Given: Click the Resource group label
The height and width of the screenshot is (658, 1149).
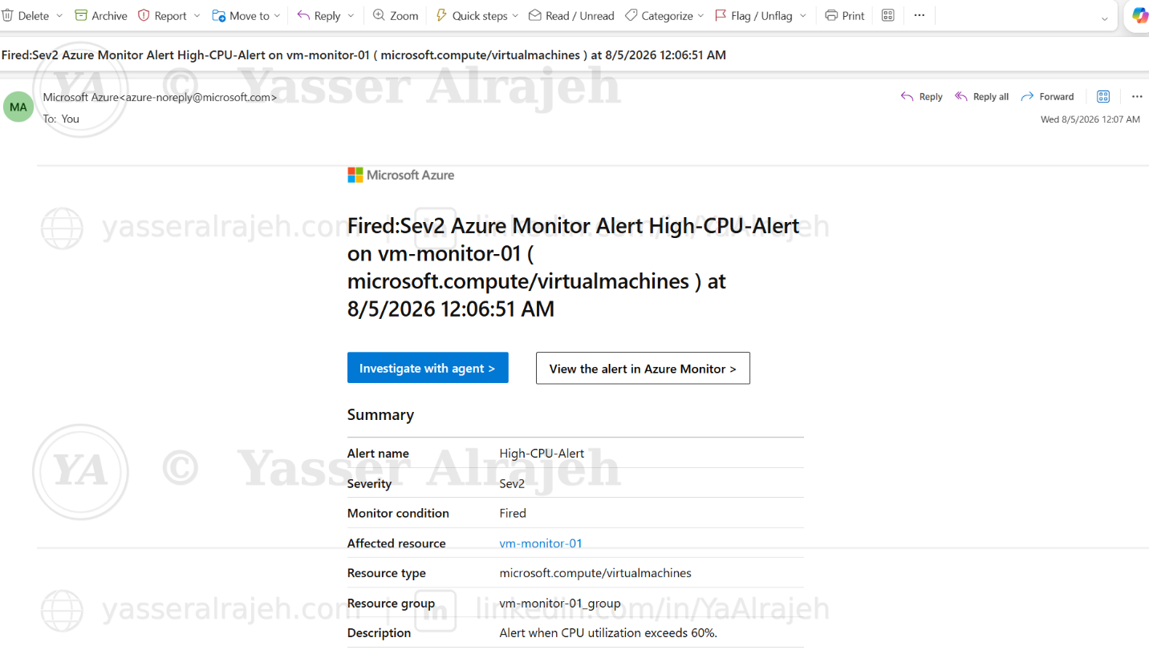Looking at the screenshot, I should point(391,604).
